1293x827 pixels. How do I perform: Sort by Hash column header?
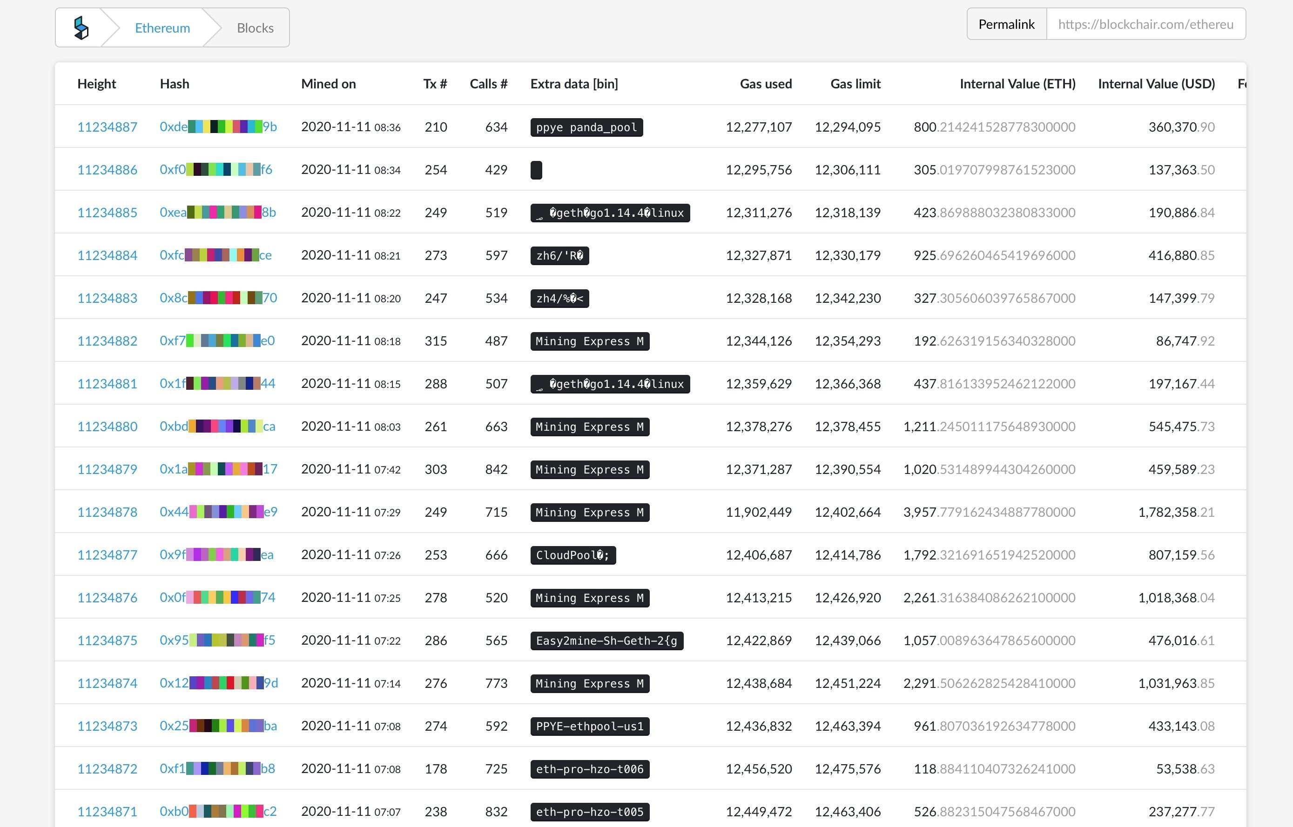click(175, 84)
